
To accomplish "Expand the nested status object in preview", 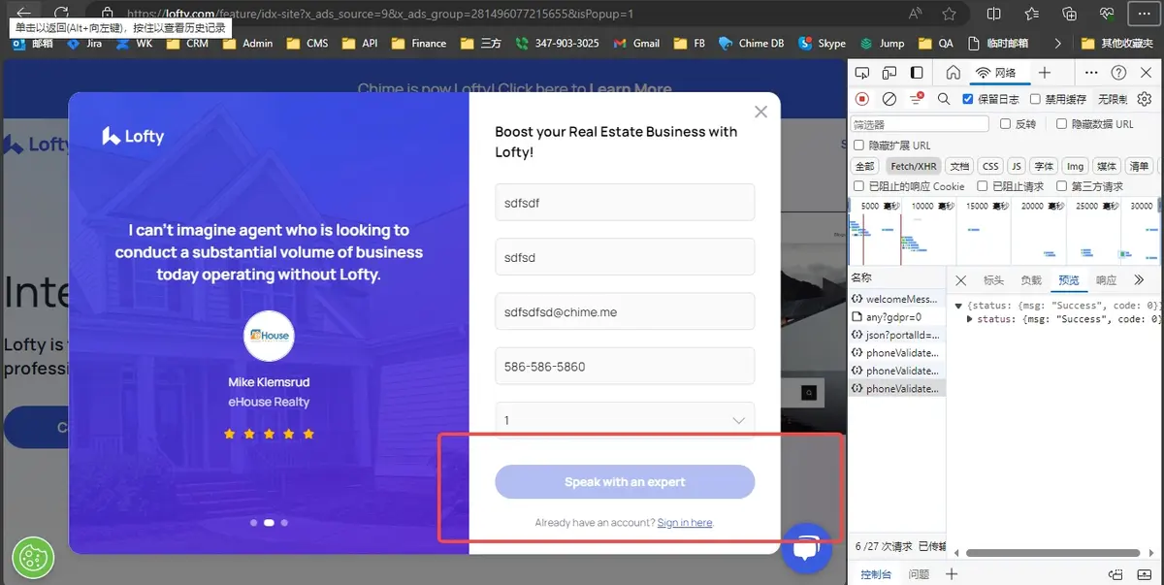I will tap(970, 319).
